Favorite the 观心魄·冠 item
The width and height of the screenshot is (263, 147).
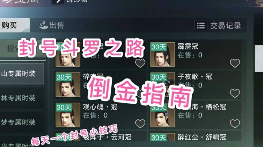pos(140,124)
